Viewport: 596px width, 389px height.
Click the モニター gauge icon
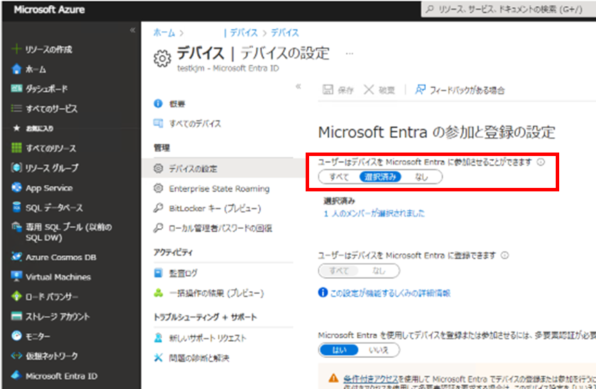pos(17,336)
